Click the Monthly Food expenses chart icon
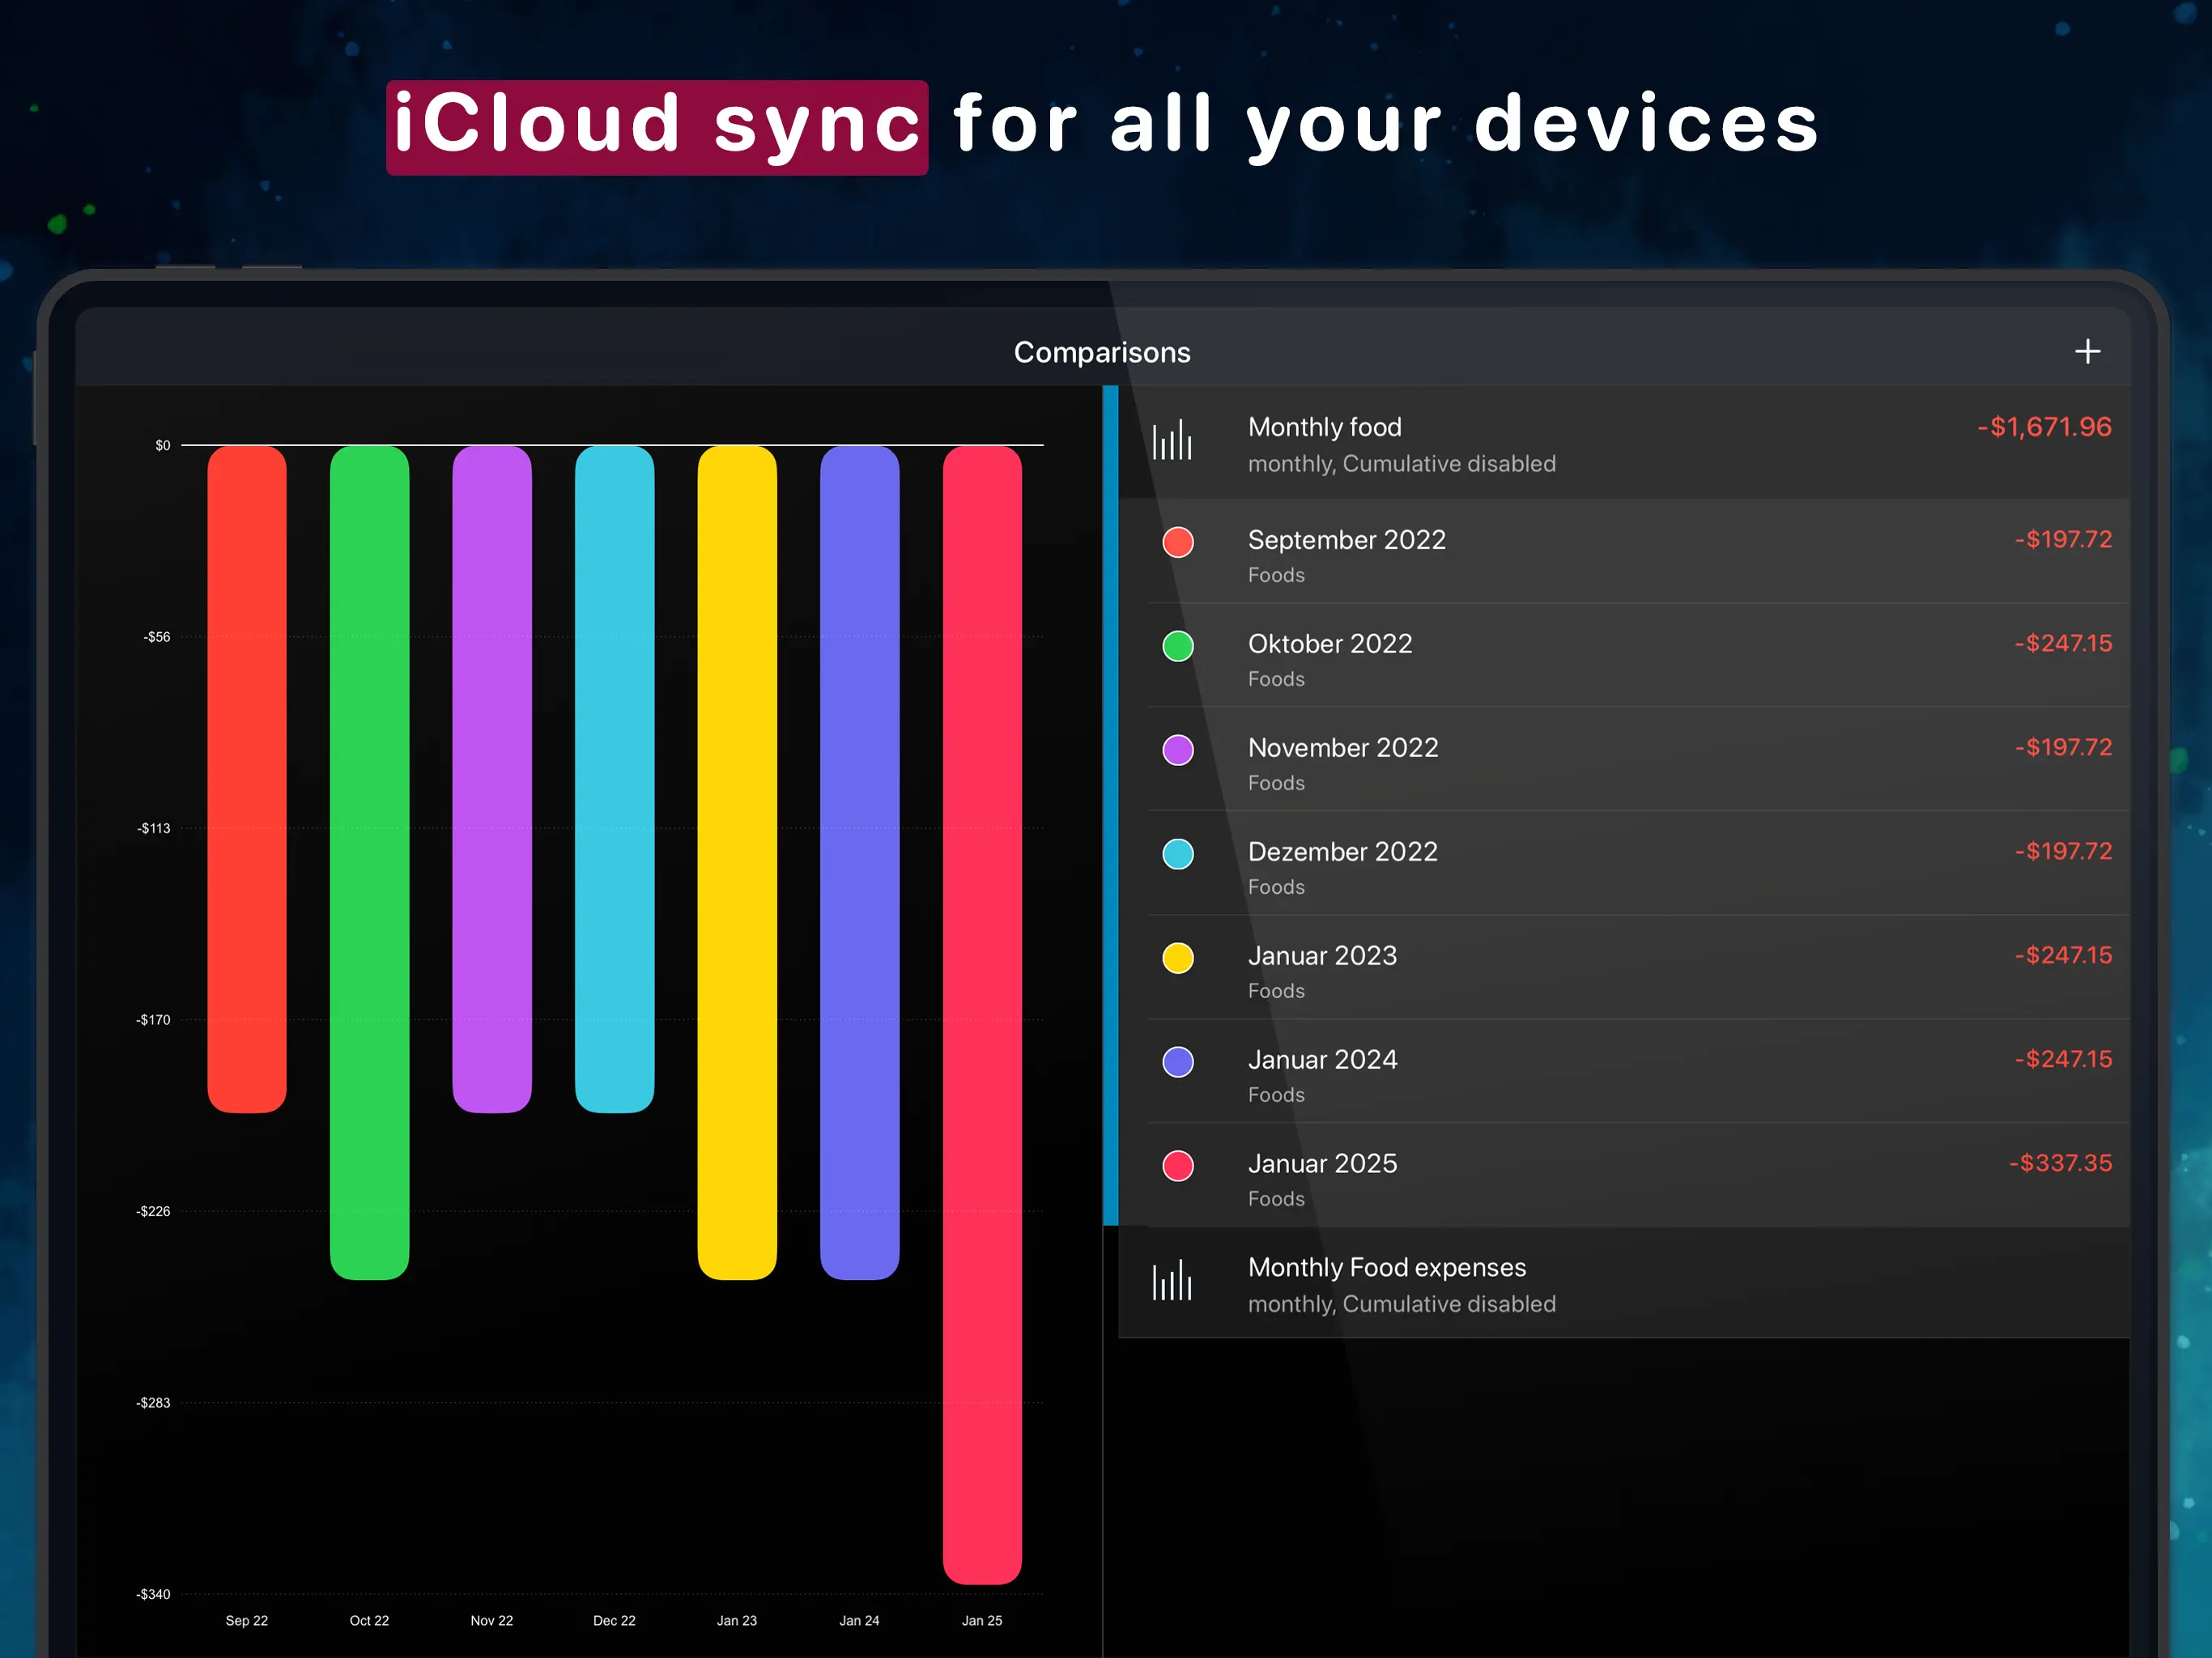 (1172, 1281)
